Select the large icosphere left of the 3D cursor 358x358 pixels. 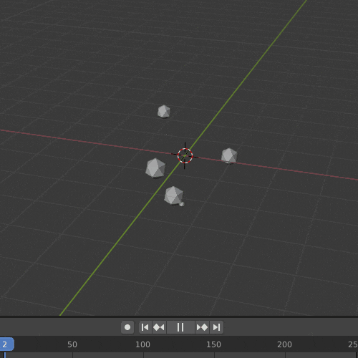[155, 168]
